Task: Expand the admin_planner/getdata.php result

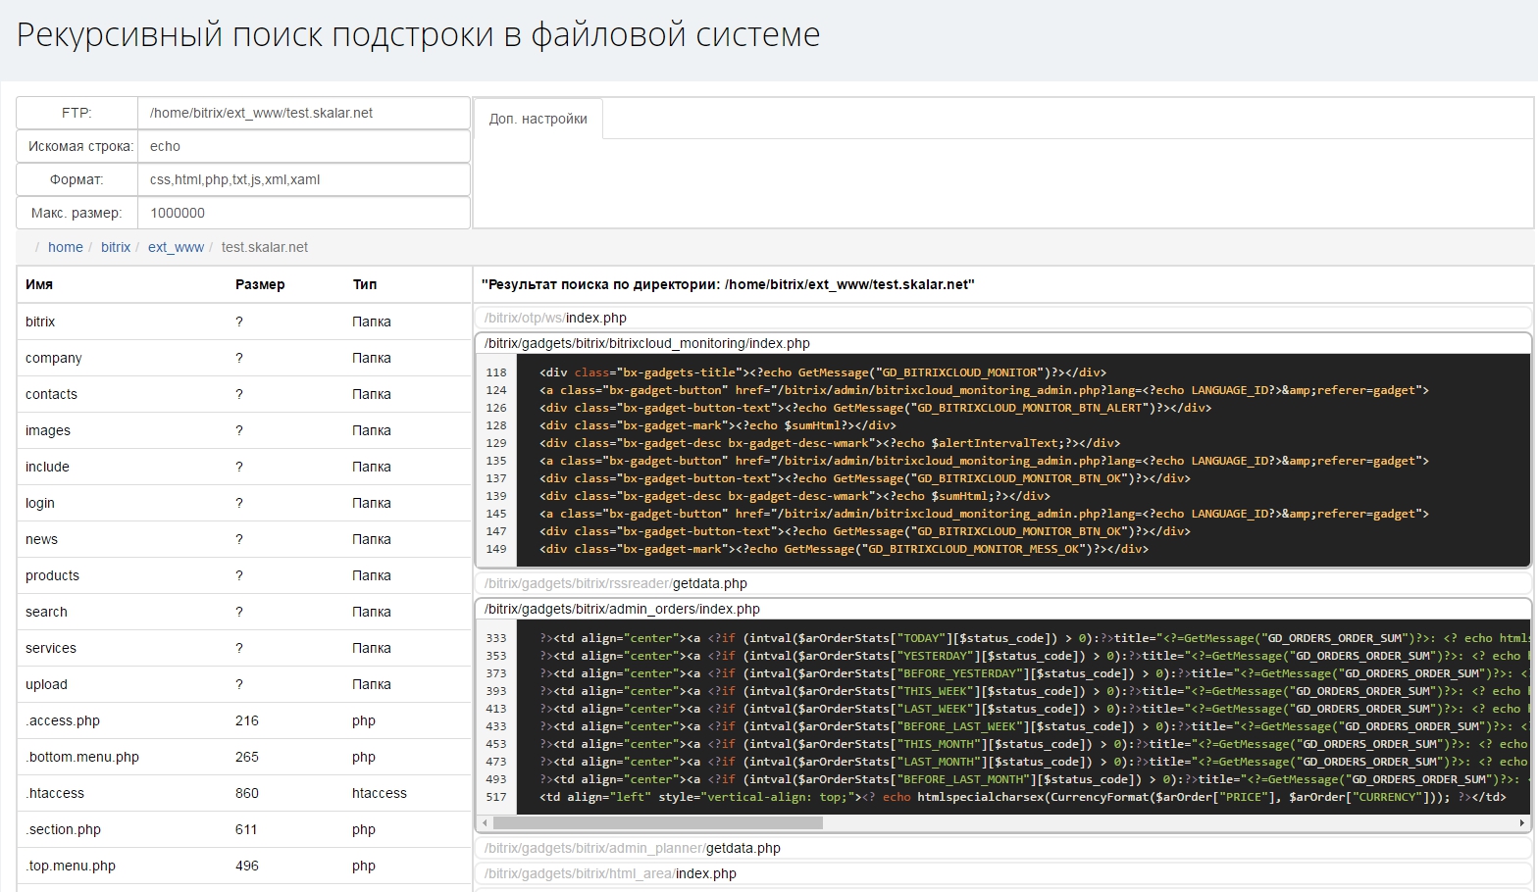Action: pyautogui.click(x=633, y=848)
